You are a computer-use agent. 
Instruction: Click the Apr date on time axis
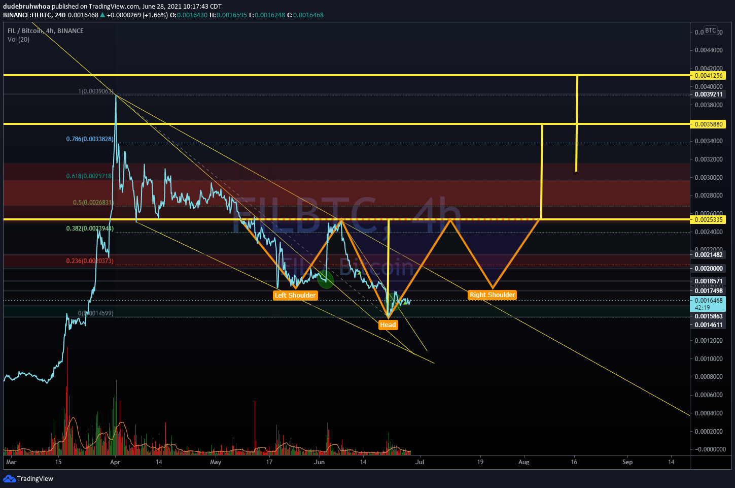point(115,462)
